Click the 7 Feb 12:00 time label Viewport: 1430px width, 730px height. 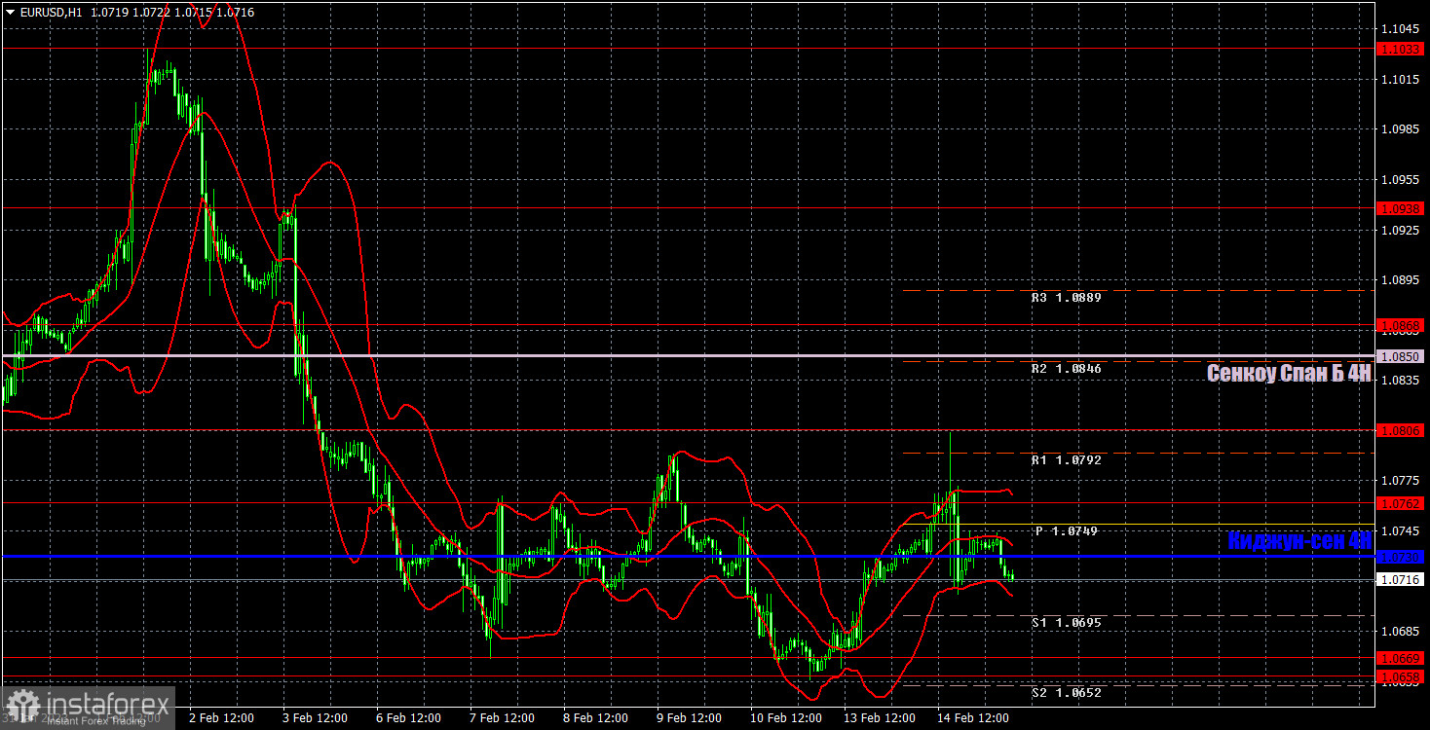(x=502, y=718)
